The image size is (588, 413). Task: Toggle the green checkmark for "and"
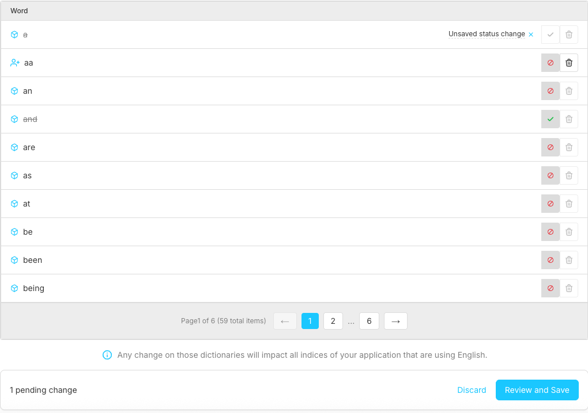coord(550,119)
